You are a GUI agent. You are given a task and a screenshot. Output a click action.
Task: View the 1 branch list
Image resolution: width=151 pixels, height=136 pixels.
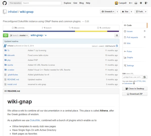(x=47, y=28)
